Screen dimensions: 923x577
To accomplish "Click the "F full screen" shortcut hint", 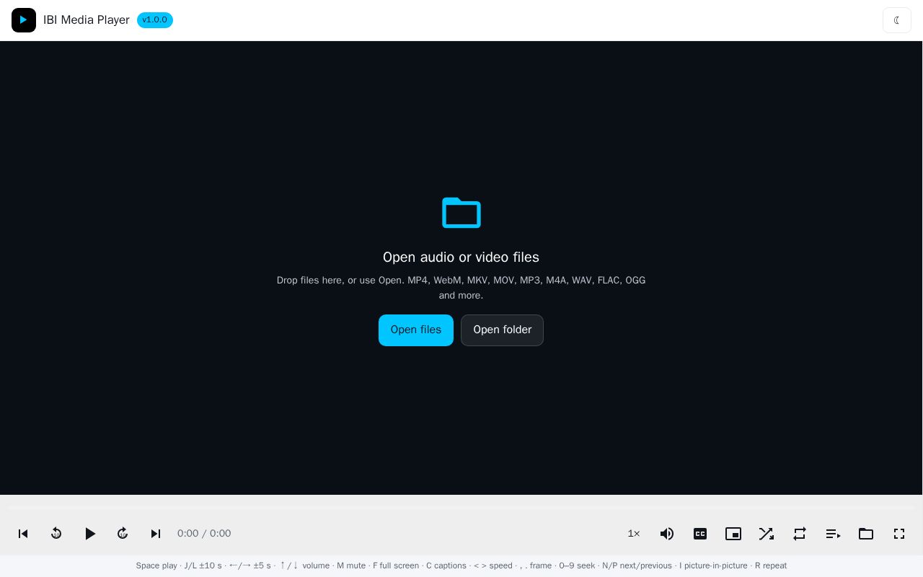I will tap(396, 565).
